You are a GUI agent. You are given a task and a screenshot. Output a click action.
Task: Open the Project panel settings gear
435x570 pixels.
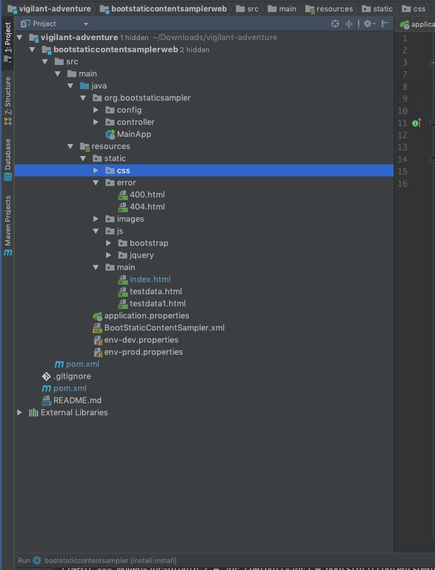[x=368, y=24]
